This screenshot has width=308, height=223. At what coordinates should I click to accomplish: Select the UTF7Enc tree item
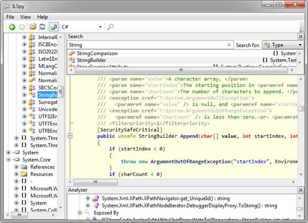click(47, 124)
